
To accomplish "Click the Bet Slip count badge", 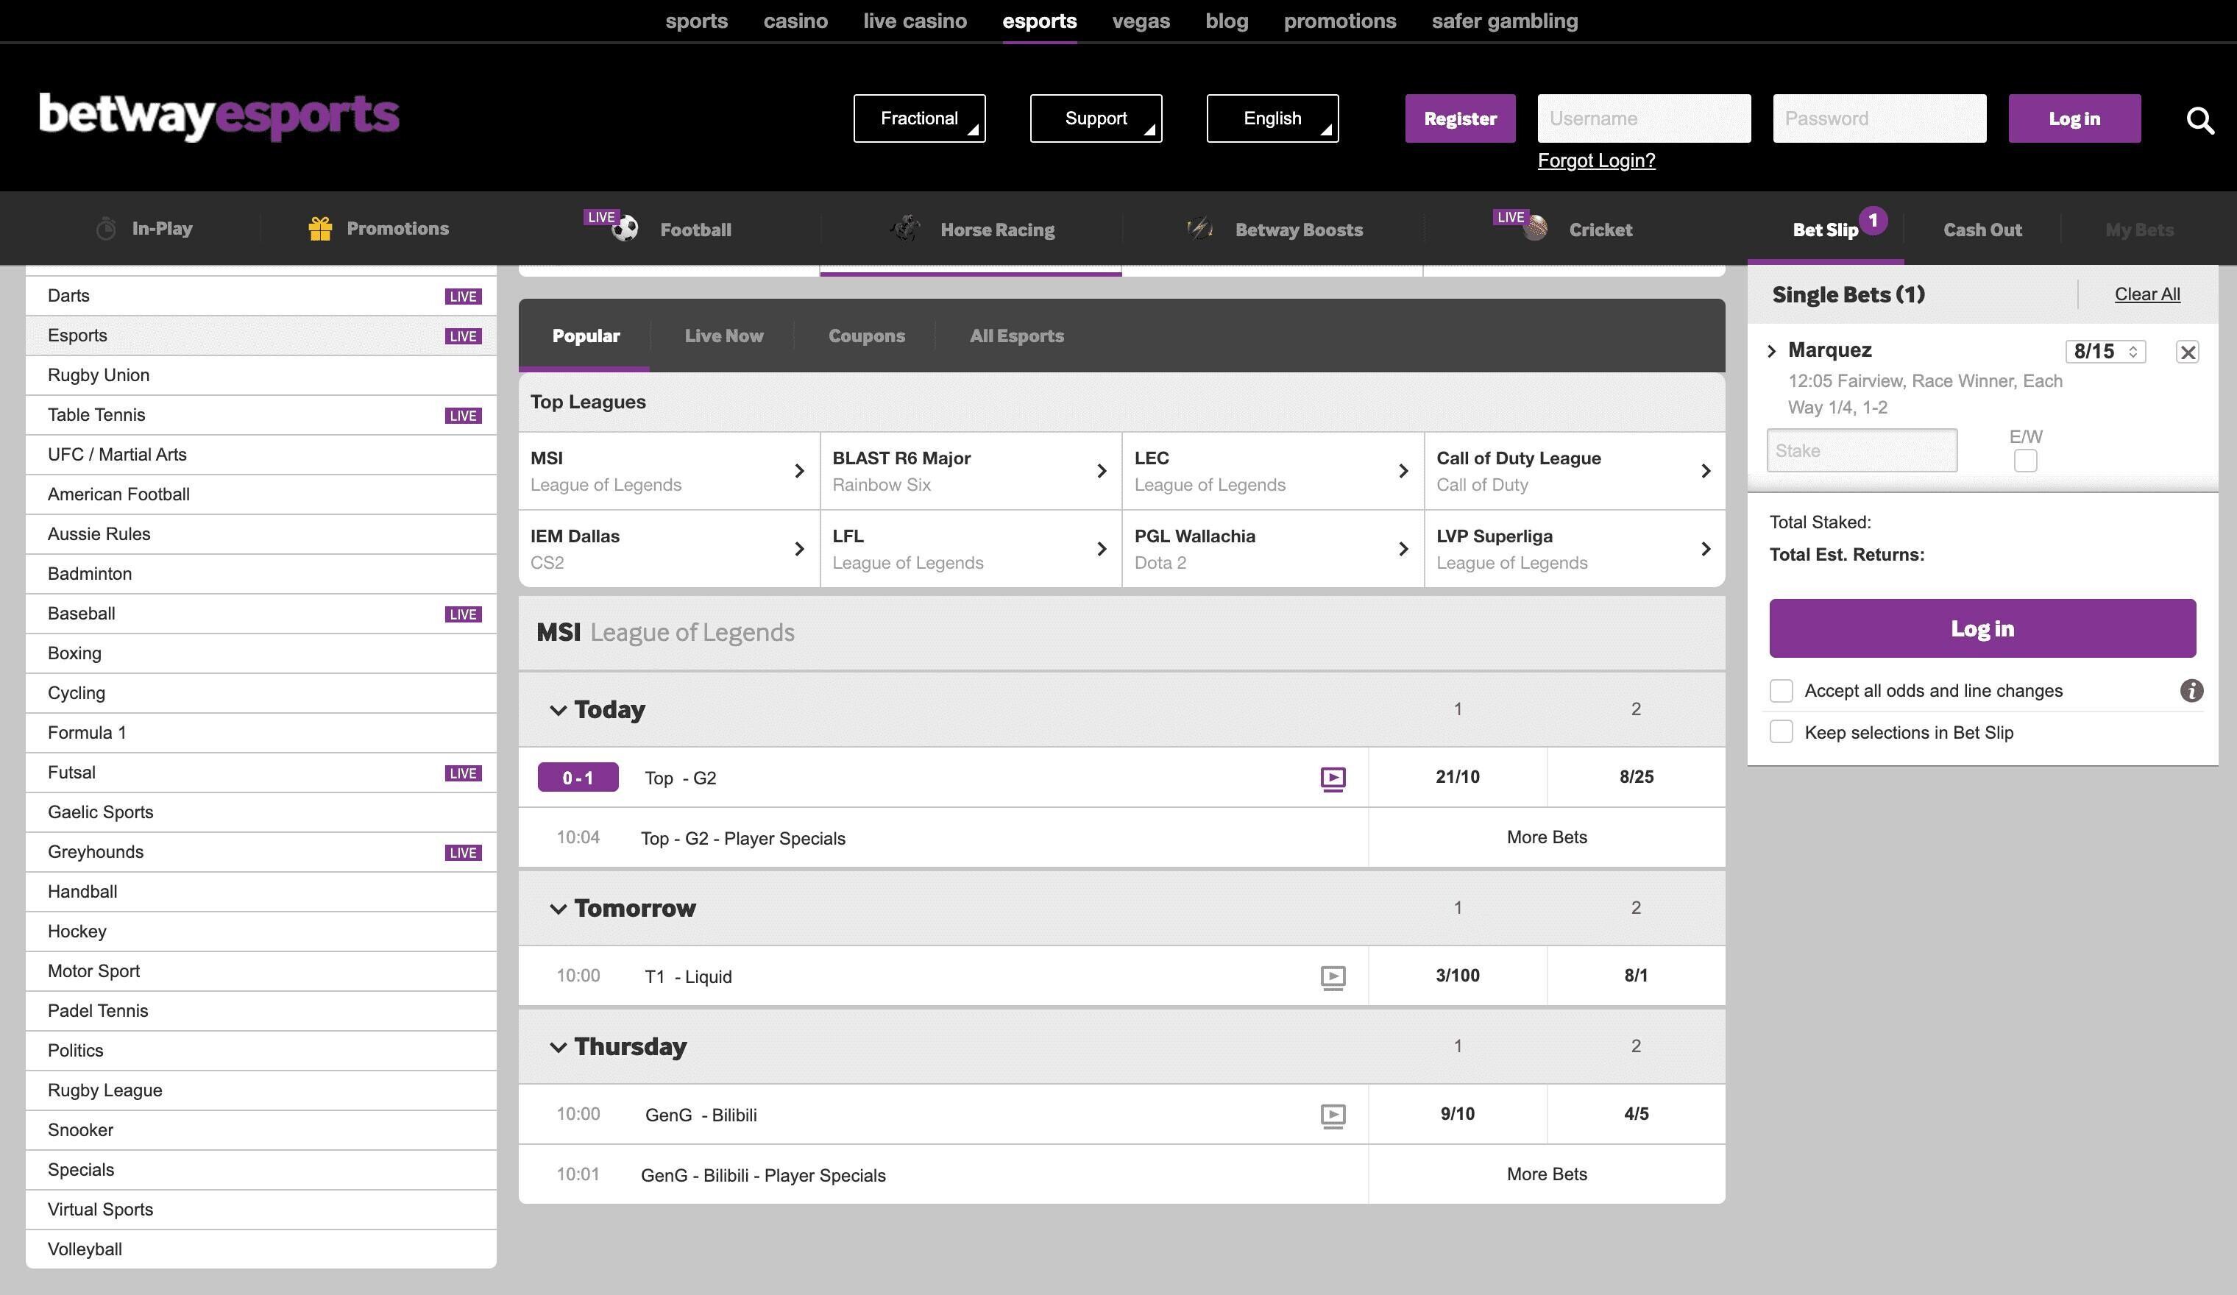I will [x=1873, y=220].
